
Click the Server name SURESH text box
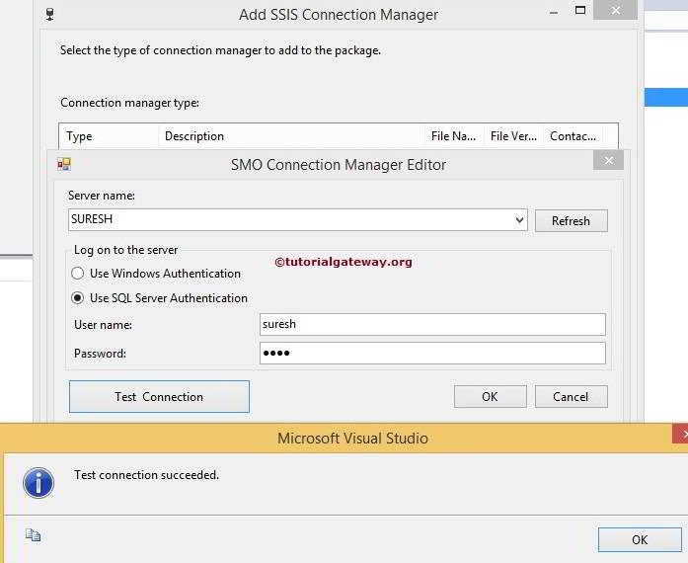coord(297,219)
